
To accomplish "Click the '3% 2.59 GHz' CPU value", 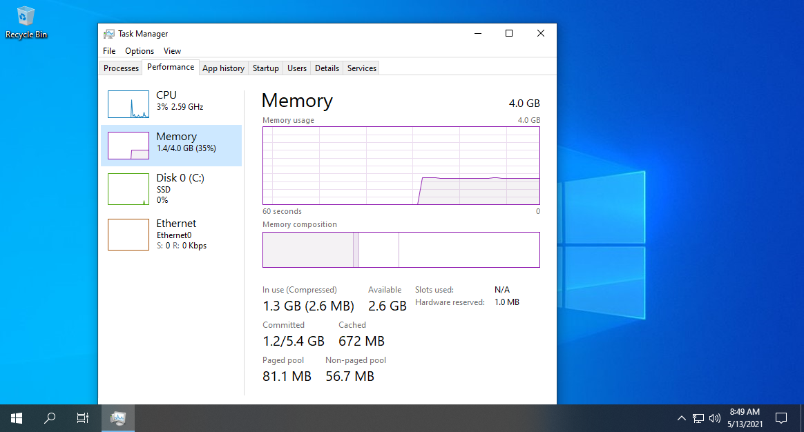I will [180, 107].
